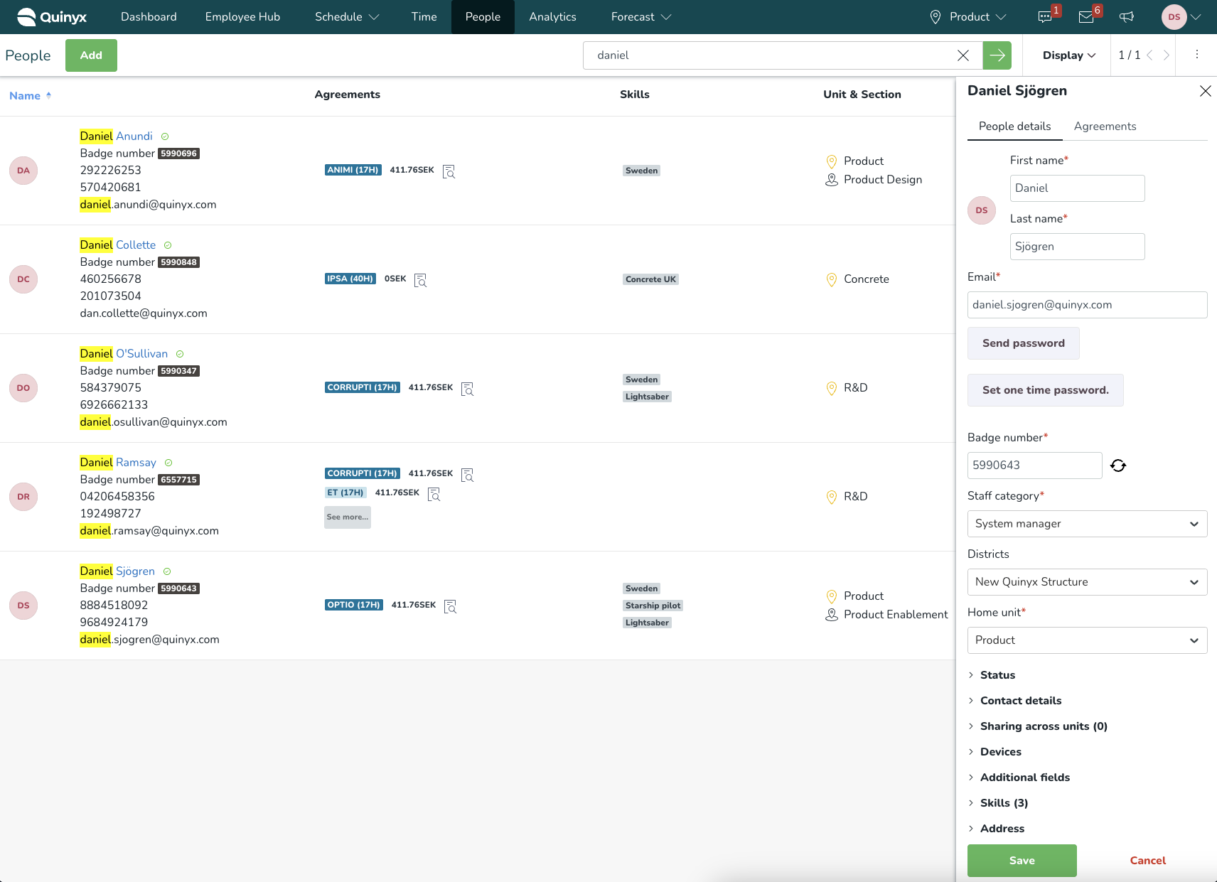The height and width of the screenshot is (882, 1217).
Task: Click the DS profile photo in details panel
Action: (x=982, y=210)
